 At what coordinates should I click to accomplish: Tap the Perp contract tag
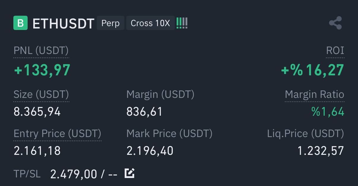(110, 23)
